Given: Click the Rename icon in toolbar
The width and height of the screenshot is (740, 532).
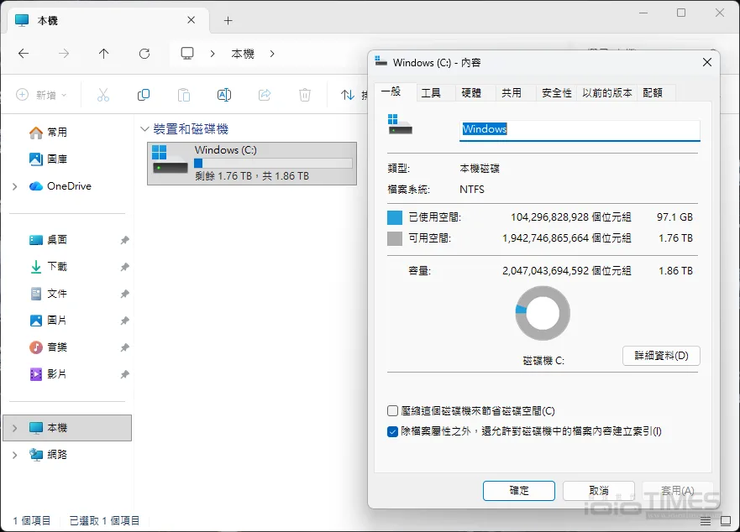Looking at the screenshot, I should [224, 95].
